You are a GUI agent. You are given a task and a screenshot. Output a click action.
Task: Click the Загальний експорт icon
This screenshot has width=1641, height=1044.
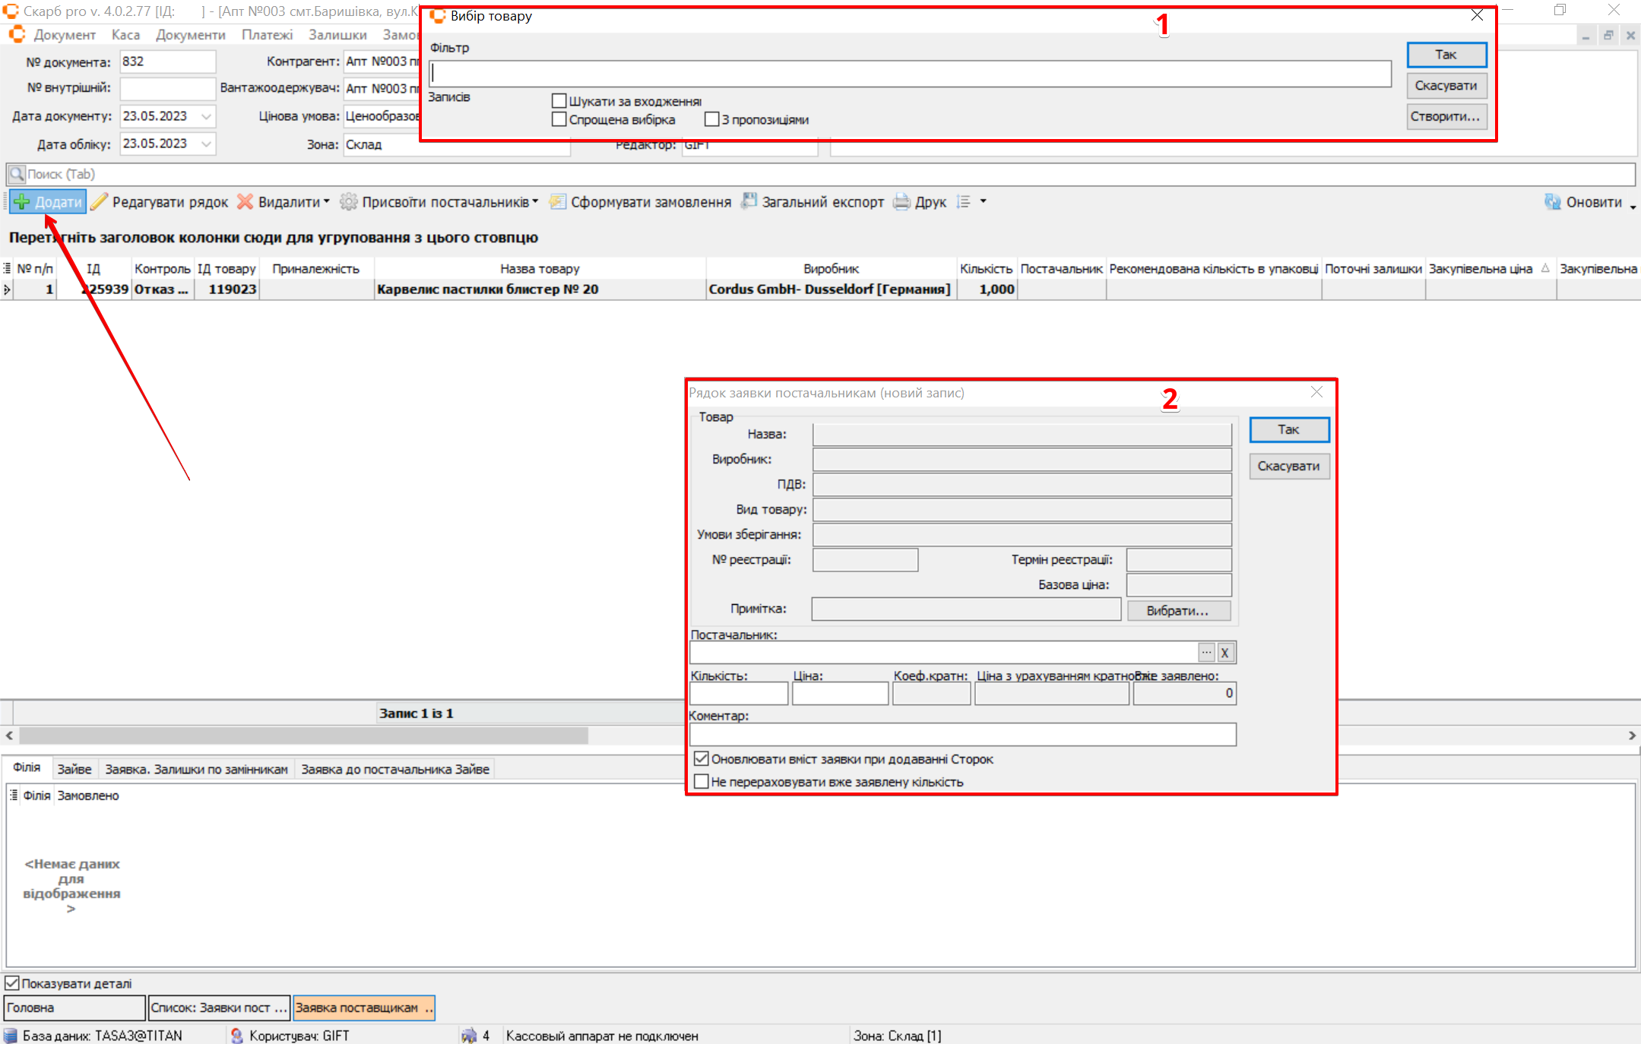click(x=749, y=201)
